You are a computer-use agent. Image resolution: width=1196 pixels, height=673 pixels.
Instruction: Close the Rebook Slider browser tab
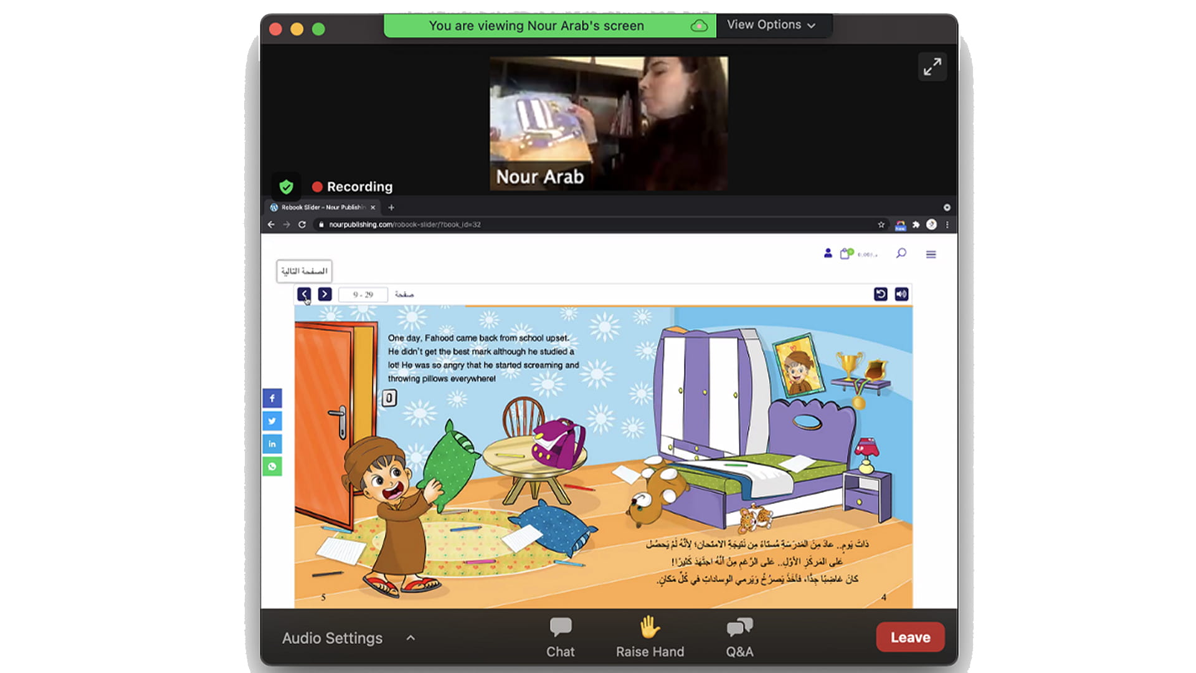pyautogui.click(x=373, y=208)
